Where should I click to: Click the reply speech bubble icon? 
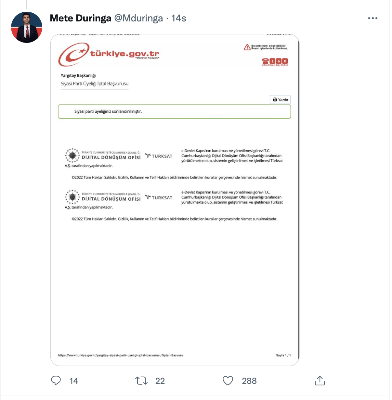pyautogui.click(x=56, y=381)
